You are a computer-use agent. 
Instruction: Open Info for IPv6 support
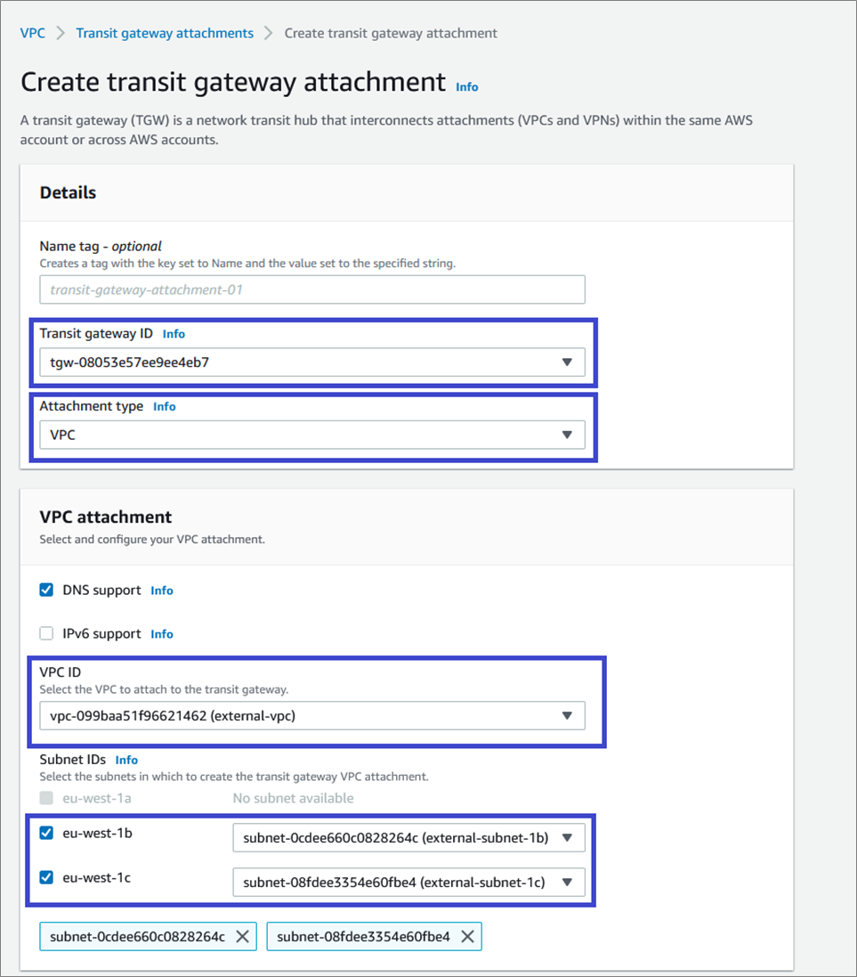click(x=162, y=634)
